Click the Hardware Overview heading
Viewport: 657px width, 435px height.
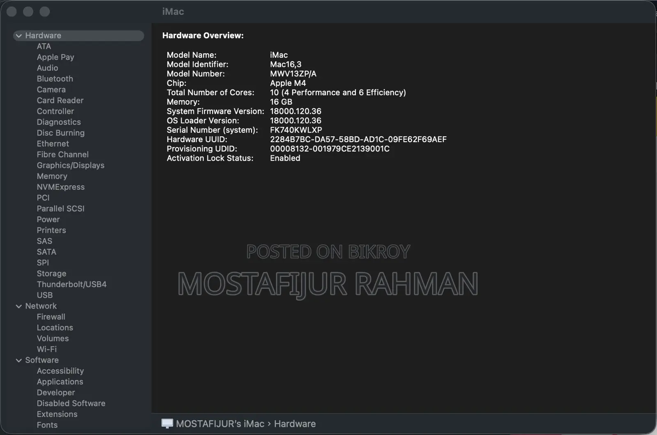(203, 36)
